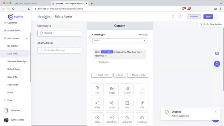The height and width of the screenshot is (126, 224).
Task: Add a Feedback block
Action: (x=142, y=119)
